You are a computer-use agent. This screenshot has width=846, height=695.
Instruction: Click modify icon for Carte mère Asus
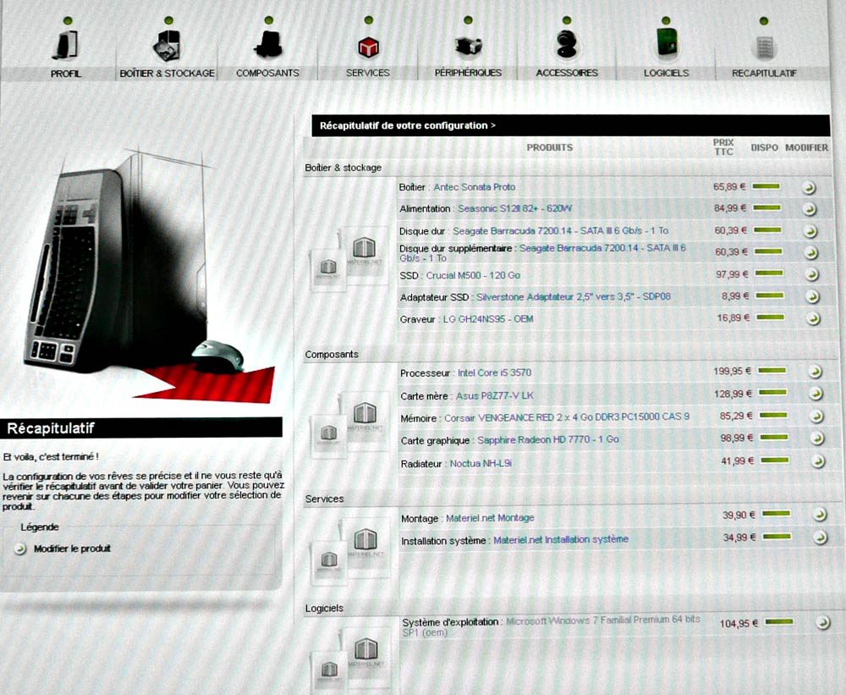[816, 394]
